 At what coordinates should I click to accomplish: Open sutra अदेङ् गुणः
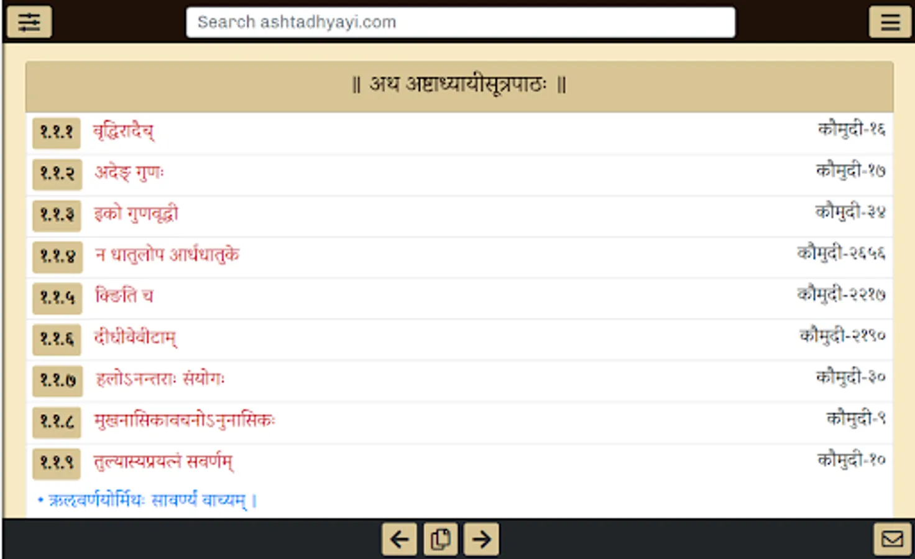(129, 174)
